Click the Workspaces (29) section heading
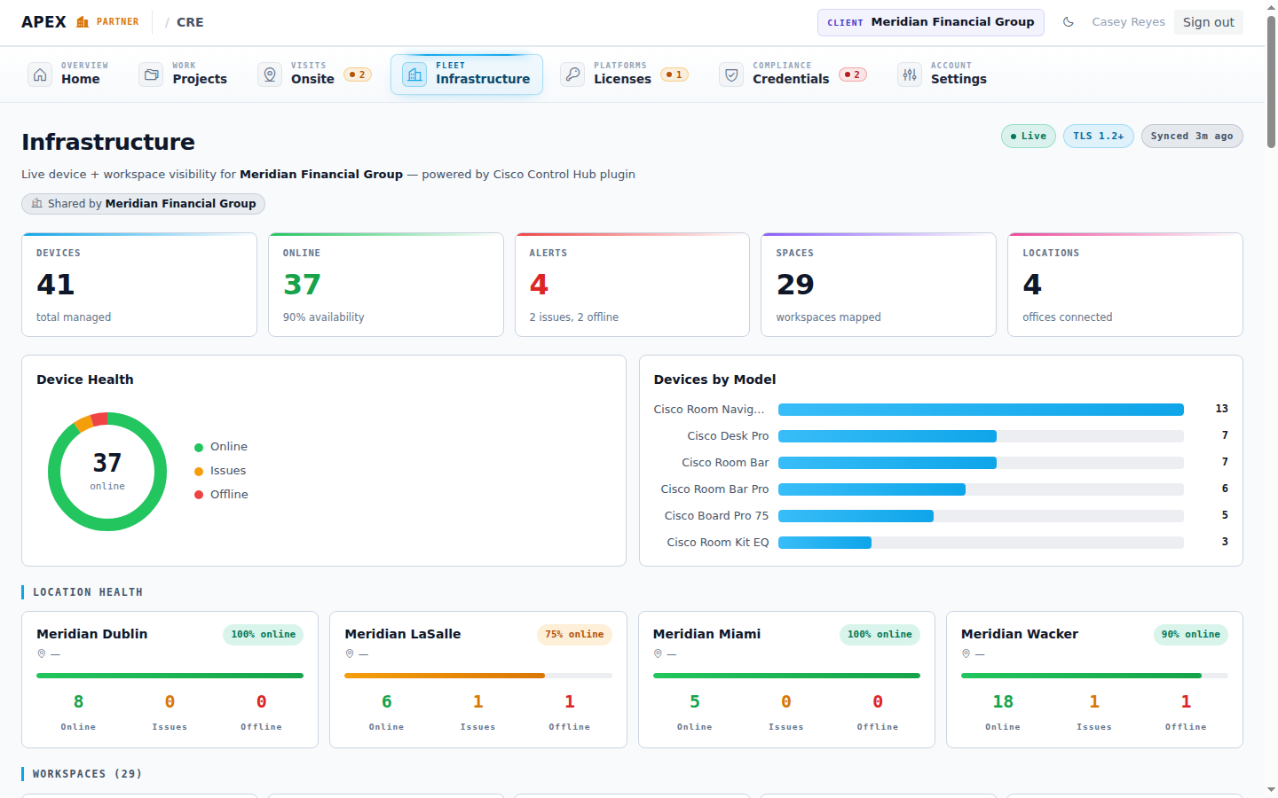Screen dimensions: 1278x798 tap(87, 774)
